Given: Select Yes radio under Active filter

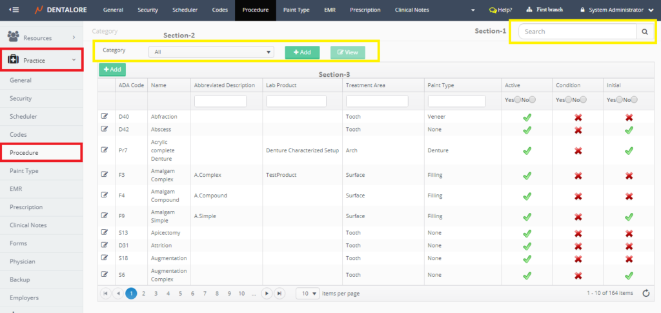Looking at the screenshot, I should tap(516, 100).
